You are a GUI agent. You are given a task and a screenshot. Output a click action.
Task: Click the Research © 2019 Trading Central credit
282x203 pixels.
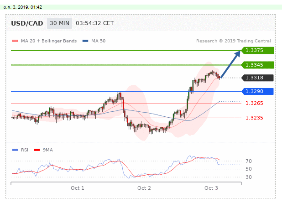(x=234, y=41)
